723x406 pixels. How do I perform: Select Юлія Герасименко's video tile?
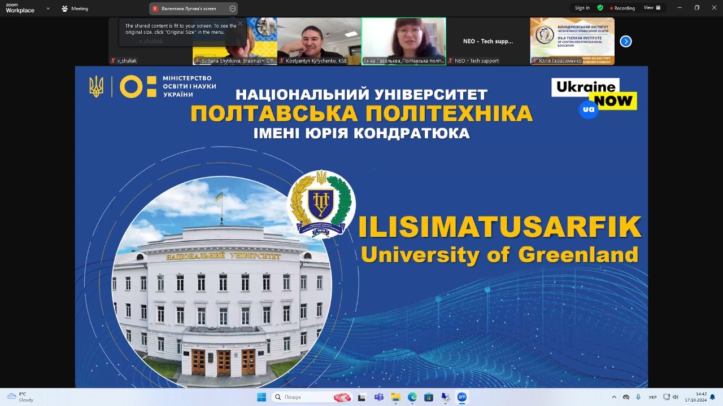tap(572, 41)
